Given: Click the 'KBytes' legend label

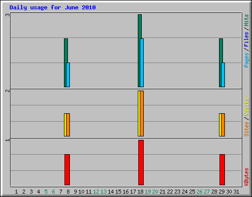Looking at the screenshot, I should point(246,177).
